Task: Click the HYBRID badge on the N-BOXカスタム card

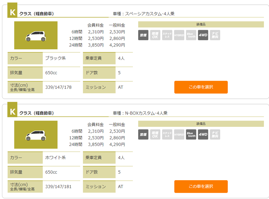Action: click(x=179, y=135)
